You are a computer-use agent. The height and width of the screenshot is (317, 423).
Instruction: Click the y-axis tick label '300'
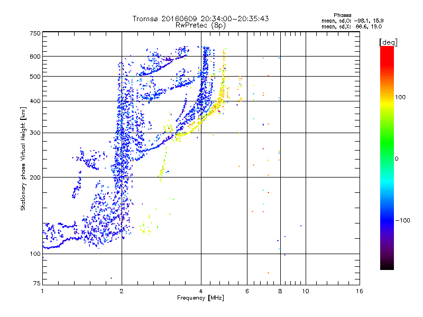pos(35,133)
